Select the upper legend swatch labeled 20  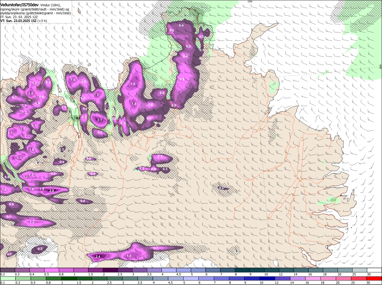point(345,270)
